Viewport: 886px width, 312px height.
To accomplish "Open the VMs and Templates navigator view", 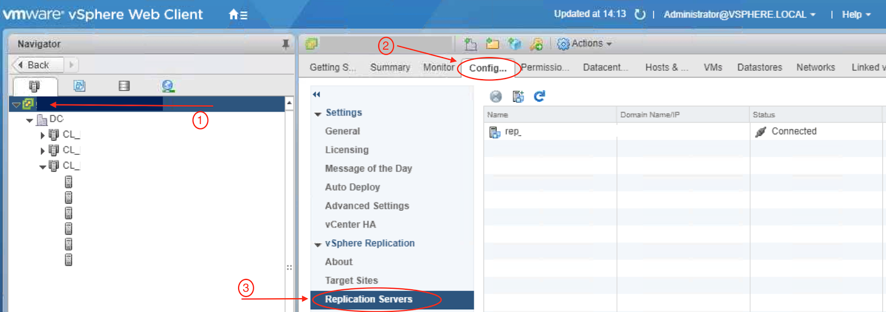I will pos(80,86).
